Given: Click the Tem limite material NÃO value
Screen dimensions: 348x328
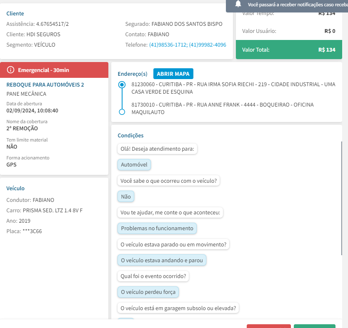Looking at the screenshot, I should (12, 147).
